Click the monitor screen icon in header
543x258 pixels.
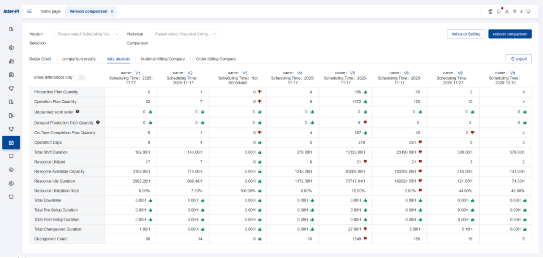pos(528,11)
